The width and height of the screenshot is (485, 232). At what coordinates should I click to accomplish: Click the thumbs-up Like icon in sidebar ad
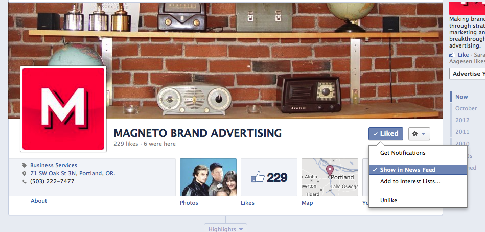(452, 55)
